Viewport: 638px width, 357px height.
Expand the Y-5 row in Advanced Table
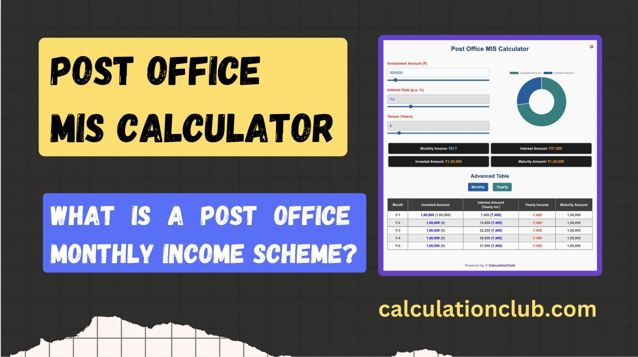397,246
